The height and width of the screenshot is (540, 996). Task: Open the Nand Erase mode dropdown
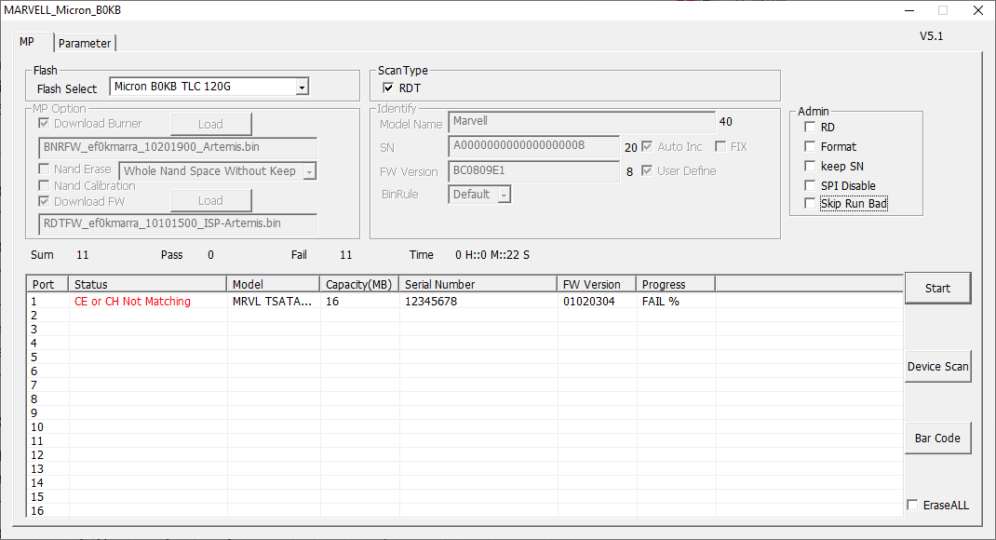click(x=309, y=171)
